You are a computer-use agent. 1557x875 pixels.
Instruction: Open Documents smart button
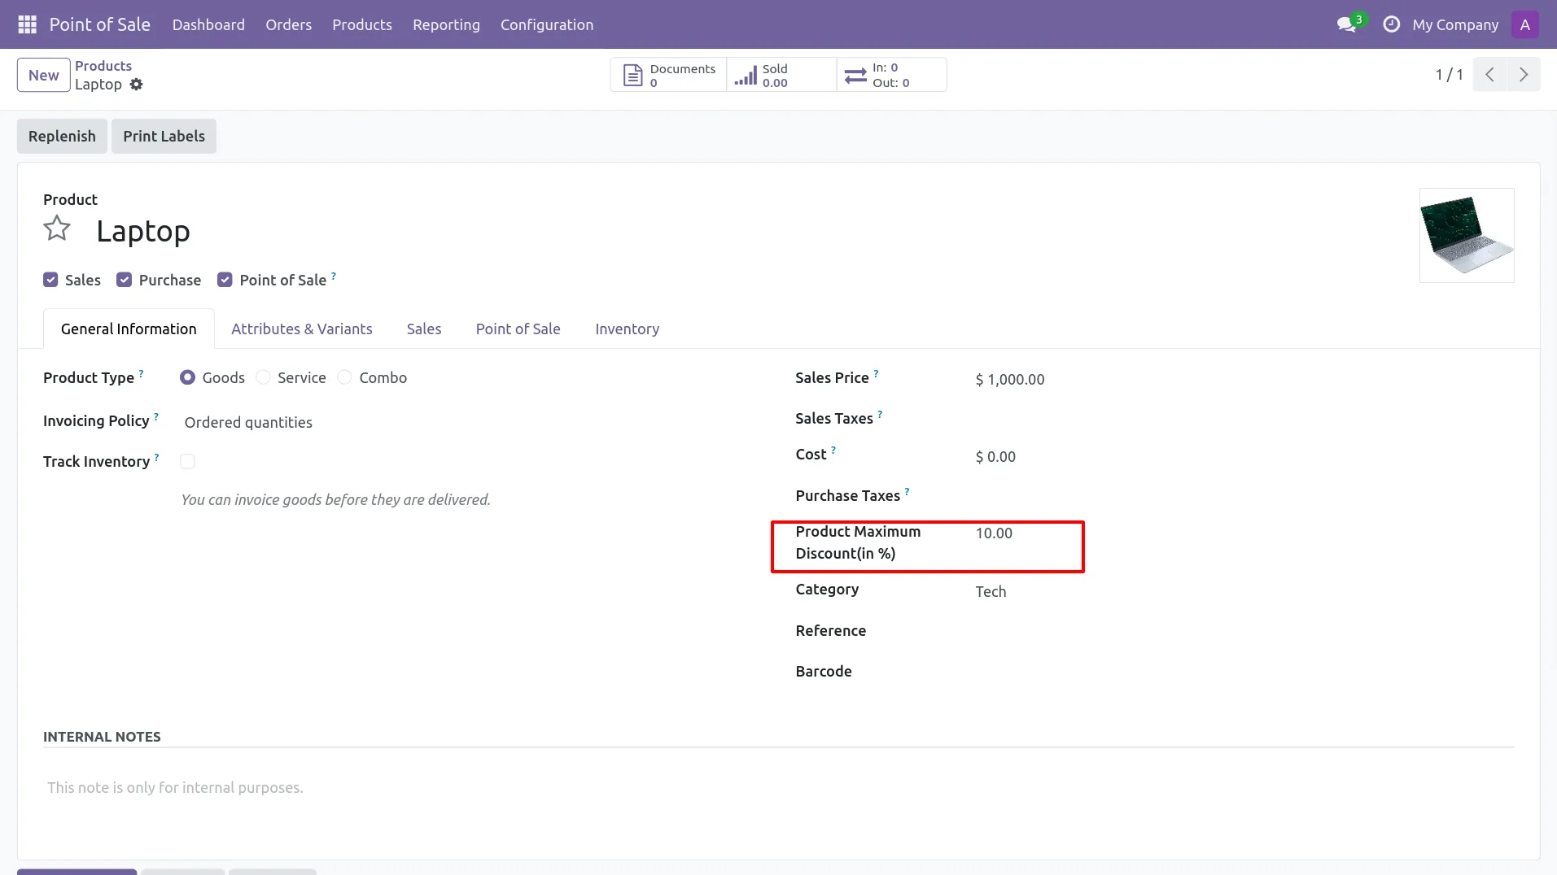click(x=668, y=75)
